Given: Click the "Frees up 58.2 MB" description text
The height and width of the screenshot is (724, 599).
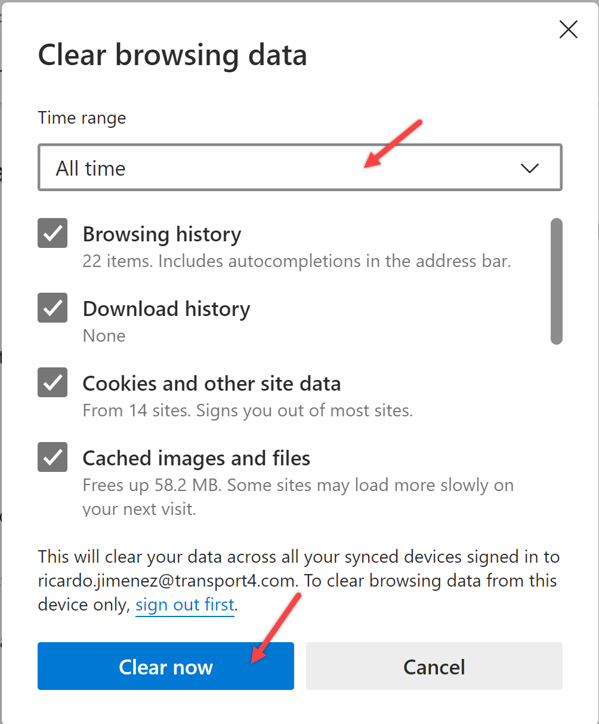Looking at the screenshot, I should pyautogui.click(x=298, y=485).
